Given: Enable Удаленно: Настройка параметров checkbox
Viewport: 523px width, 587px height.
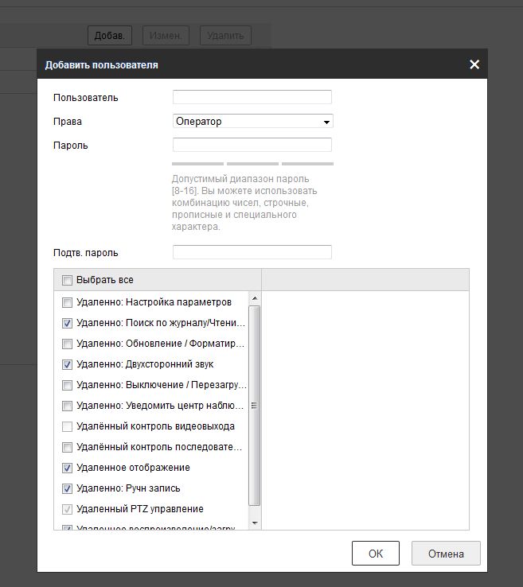Looking at the screenshot, I should point(67,302).
